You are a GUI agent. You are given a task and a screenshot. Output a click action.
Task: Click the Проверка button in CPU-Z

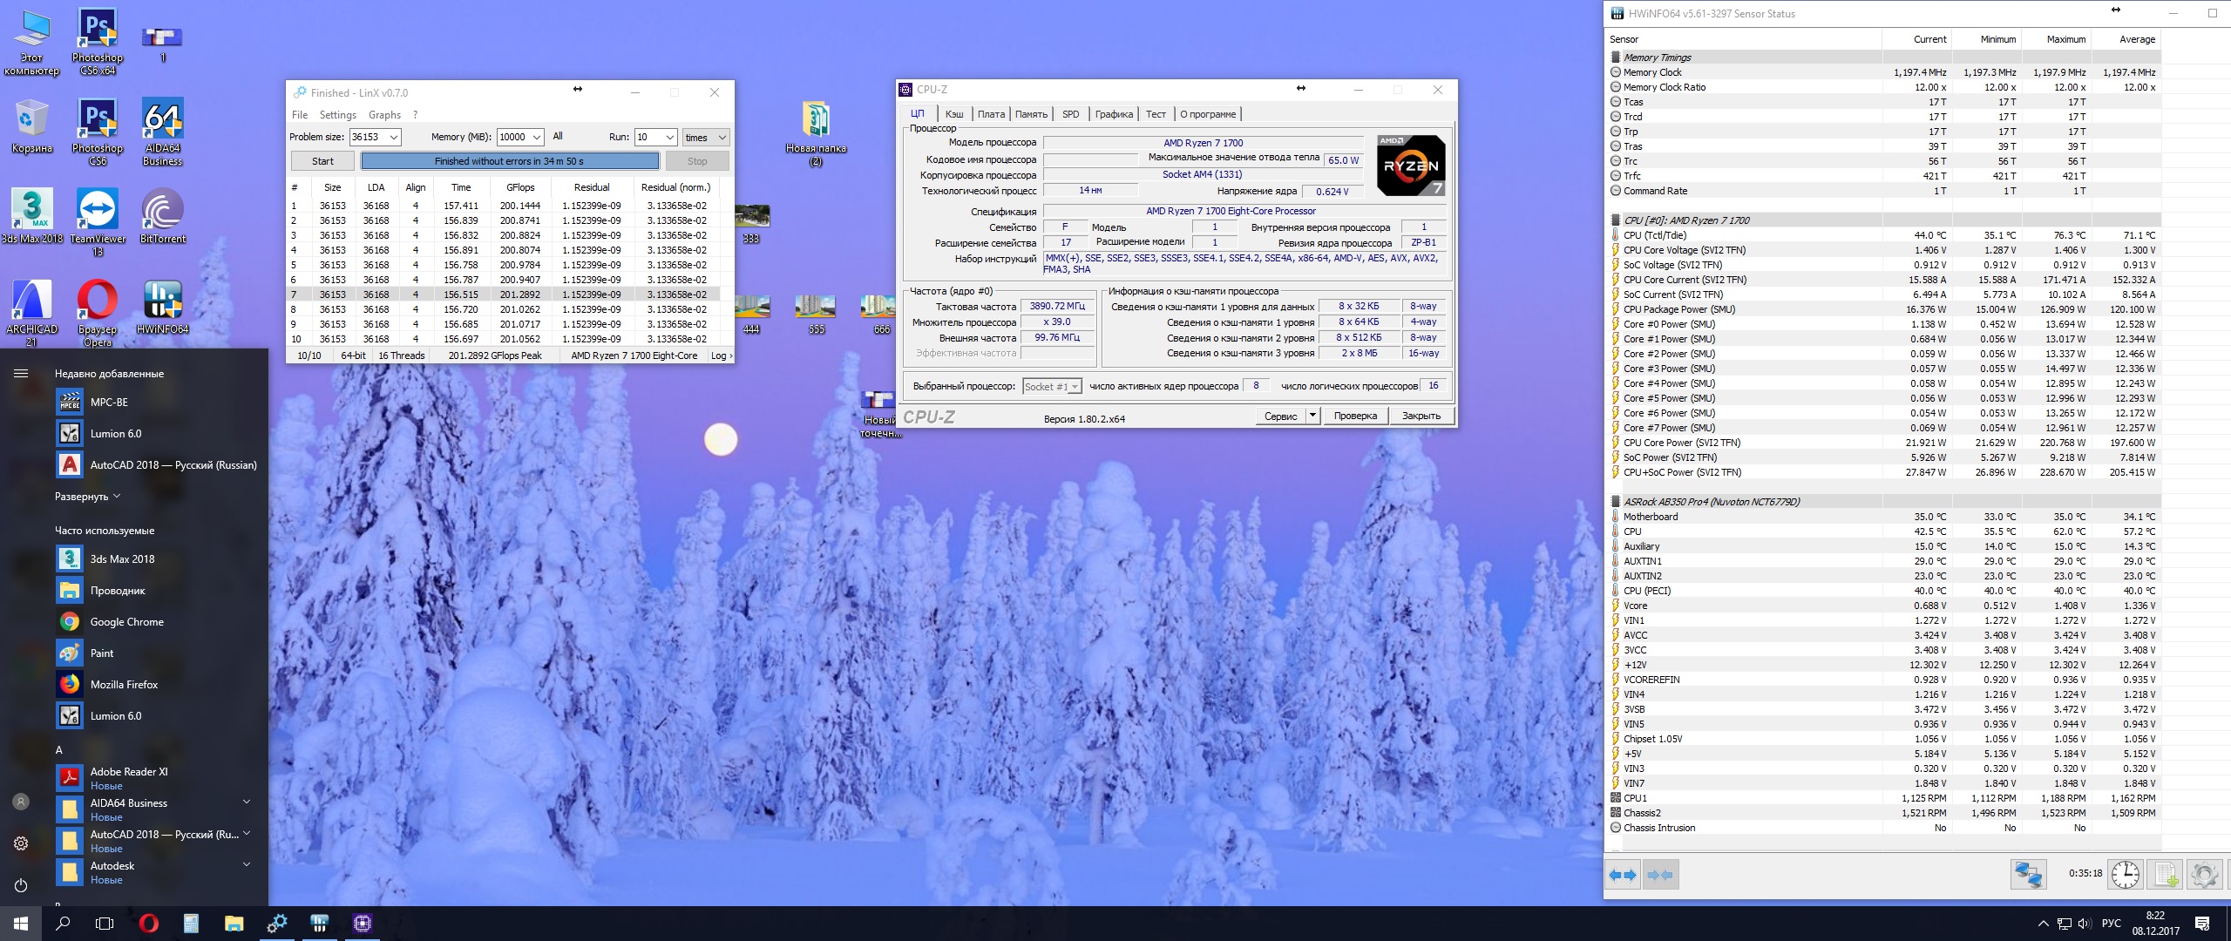coord(1355,416)
